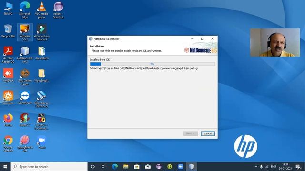The width and height of the screenshot is (305, 171).
Task: Open the Windows Start menu
Action: [5, 167]
